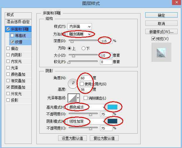
Task: Uncheck the 图案叠加 checkbox
Action: click(8, 87)
